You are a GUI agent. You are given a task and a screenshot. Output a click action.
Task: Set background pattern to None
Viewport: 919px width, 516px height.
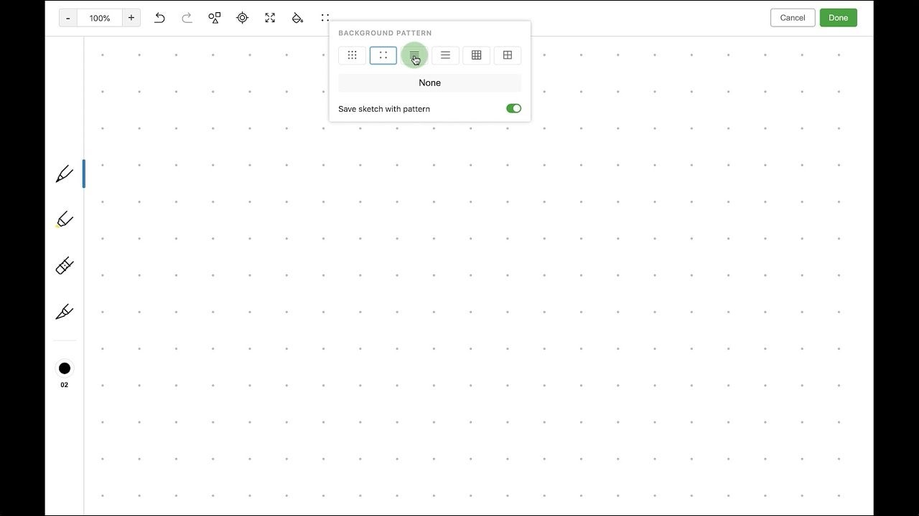(x=430, y=83)
